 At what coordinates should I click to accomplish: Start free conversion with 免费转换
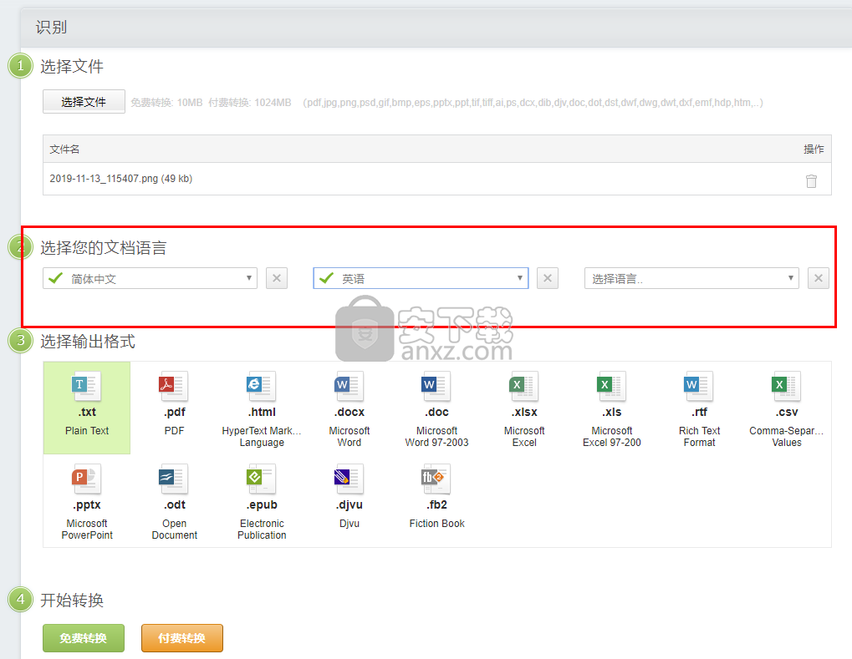click(x=84, y=638)
